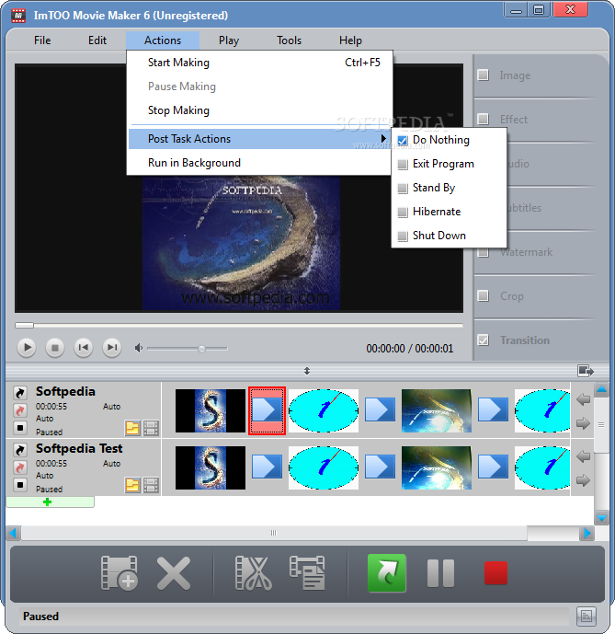This screenshot has height=634, width=615.
Task: Click the horizontal timeline scrollbar thumb
Action: [x=274, y=533]
